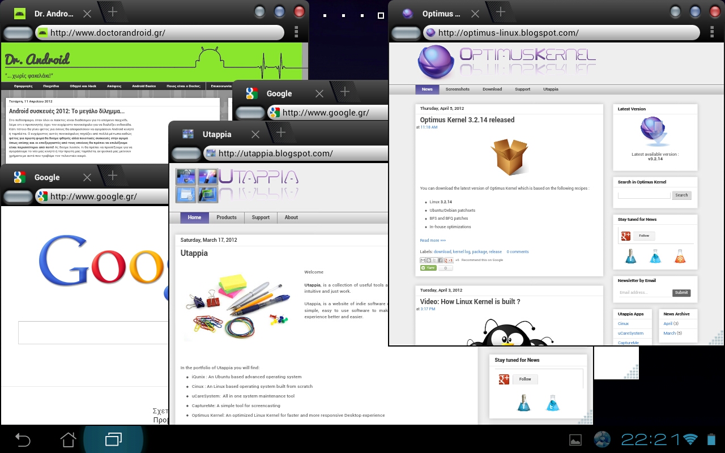Tap the Android back arrow in system bar
Screen dimensions: 725x453
[x=22, y=439]
